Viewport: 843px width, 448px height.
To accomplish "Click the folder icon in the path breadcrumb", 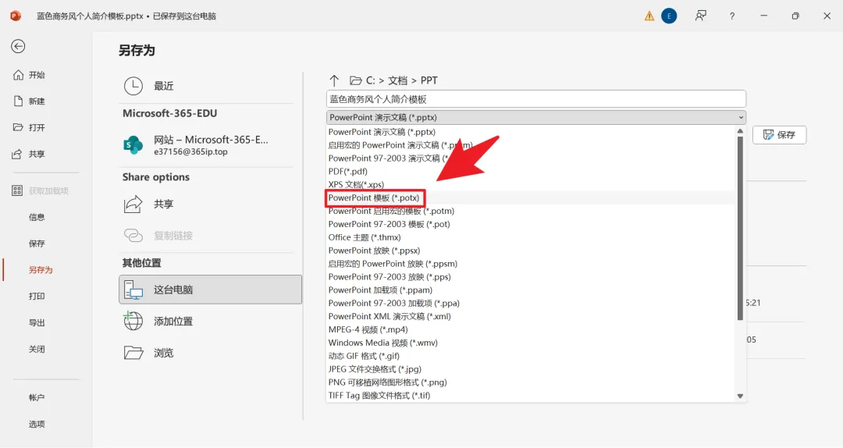I will (x=355, y=80).
